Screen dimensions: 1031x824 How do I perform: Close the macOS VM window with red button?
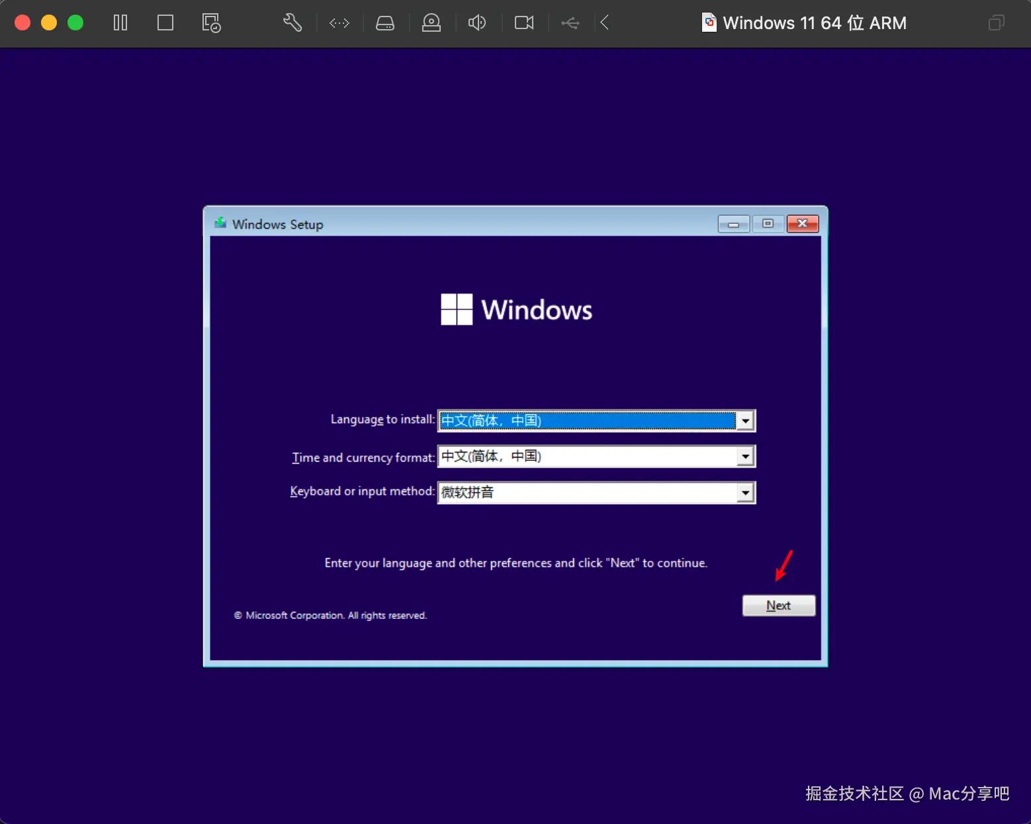22,22
